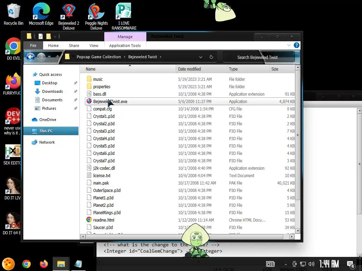Open the volume control in tray

point(311,264)
